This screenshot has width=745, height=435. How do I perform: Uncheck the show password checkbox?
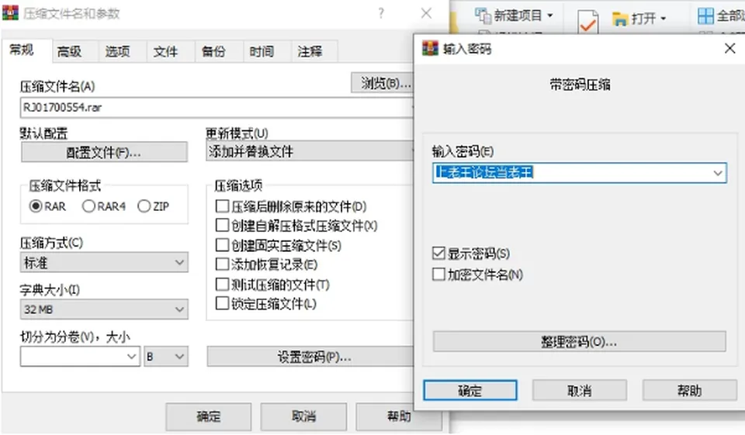(x=438, y=253)
